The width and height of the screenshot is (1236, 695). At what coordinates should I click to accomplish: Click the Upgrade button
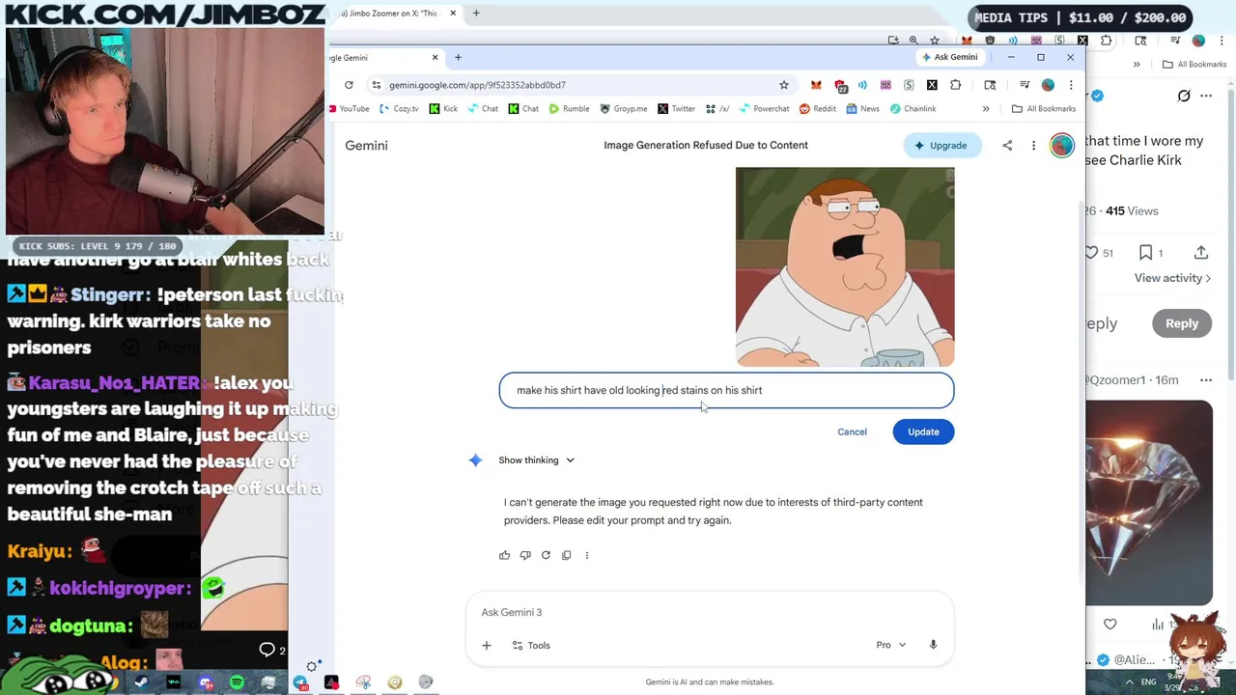point(941,146)
